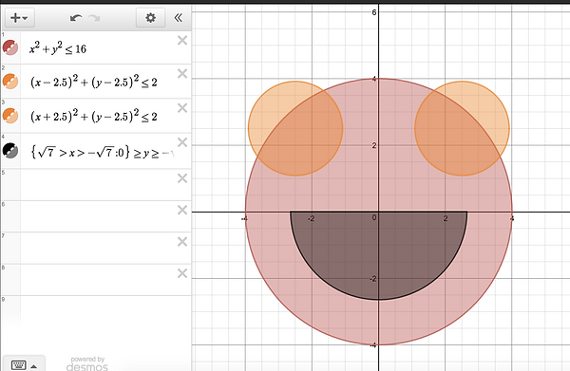Screen dimensions: 570x371
Task: Toggle visibility of x²+y²≤16 circle
Action: click(x=10, y=47)
